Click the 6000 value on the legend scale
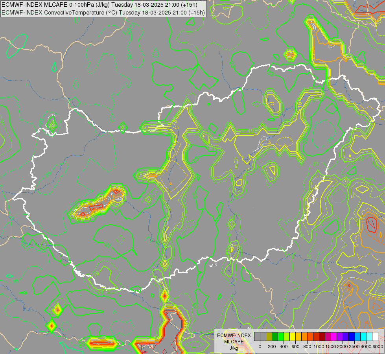Image resolution: width=385 pixels, height=354 pixels. pos(378,347)
